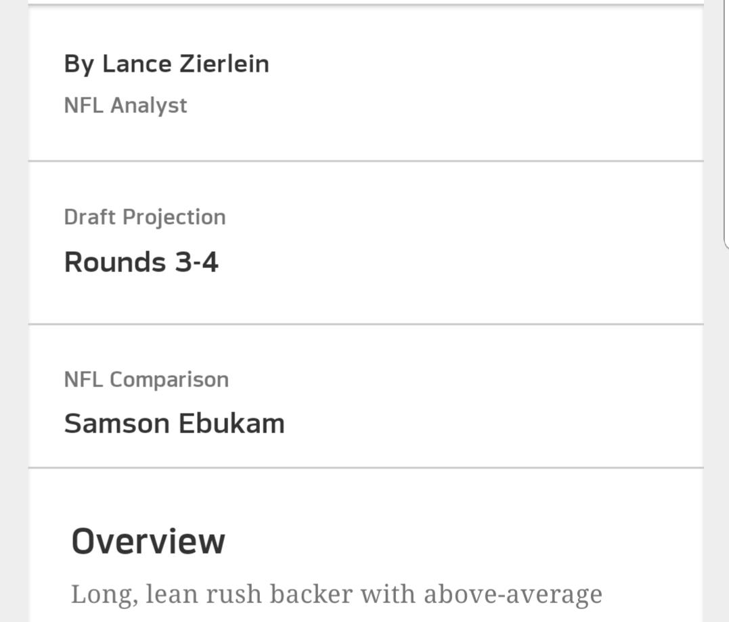Click the overview text starting with Long, lean
The height and width of the screenshot is (622, 729).
coord(336,594)
